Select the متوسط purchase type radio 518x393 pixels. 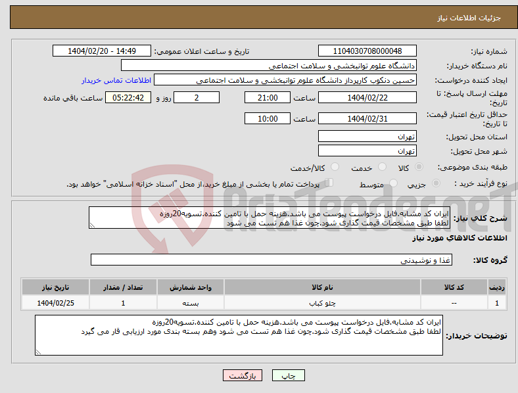coord(393,183)
